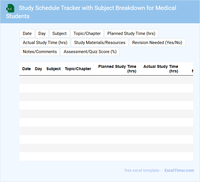Screen dimensions: 200x182
Task: Choose the Topic/Chapter tag chip
Action: 87,34
